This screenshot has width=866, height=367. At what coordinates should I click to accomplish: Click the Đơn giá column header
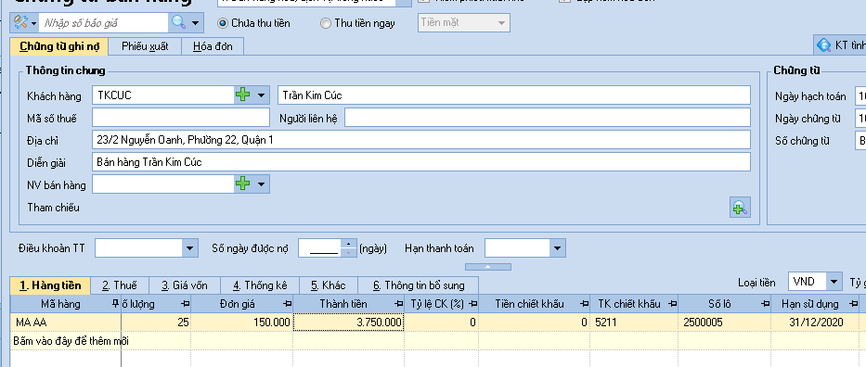click(242, 304)
